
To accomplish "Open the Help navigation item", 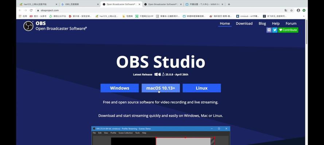I will point(276,24).
